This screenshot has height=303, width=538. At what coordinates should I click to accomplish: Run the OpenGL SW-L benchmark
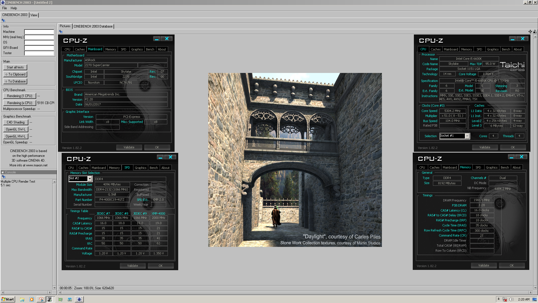[16, 129]
